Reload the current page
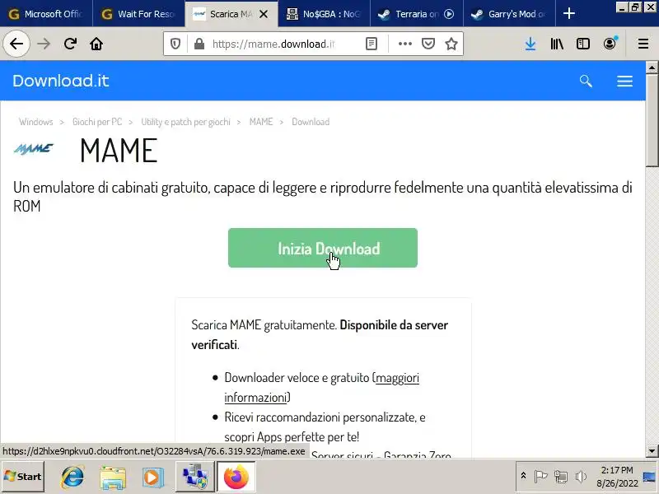The width and height of the screenshot is (659, 494). coord(70,44)
